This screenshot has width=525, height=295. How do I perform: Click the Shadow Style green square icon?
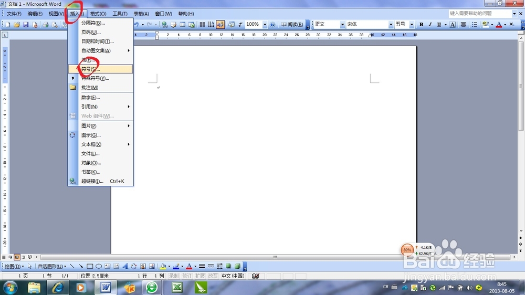[228, 267]
